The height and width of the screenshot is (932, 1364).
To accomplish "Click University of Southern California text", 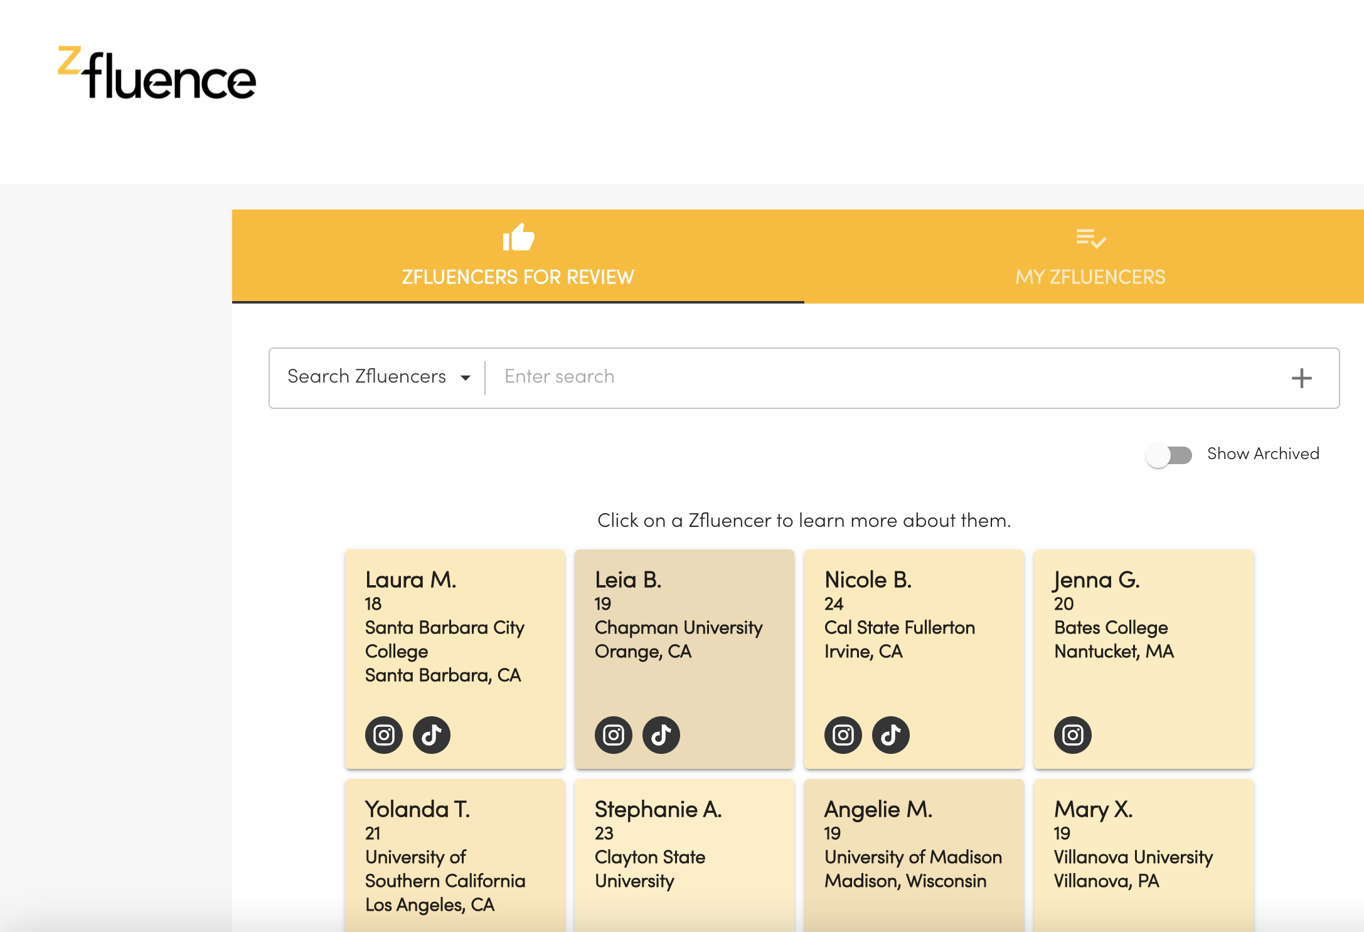I will point(445,869).
